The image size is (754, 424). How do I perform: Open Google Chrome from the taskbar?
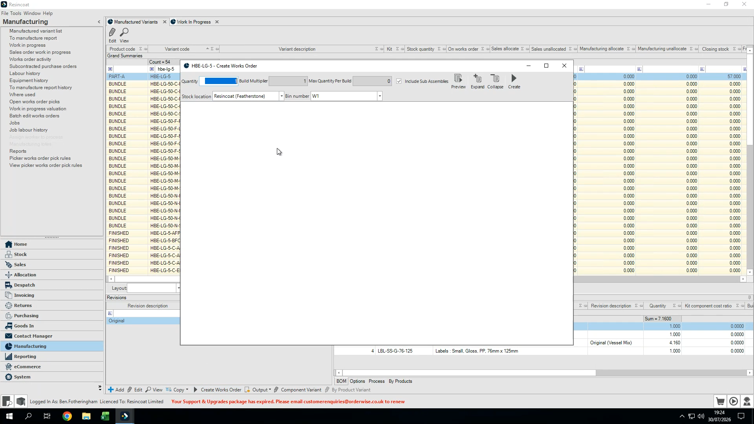67,416
